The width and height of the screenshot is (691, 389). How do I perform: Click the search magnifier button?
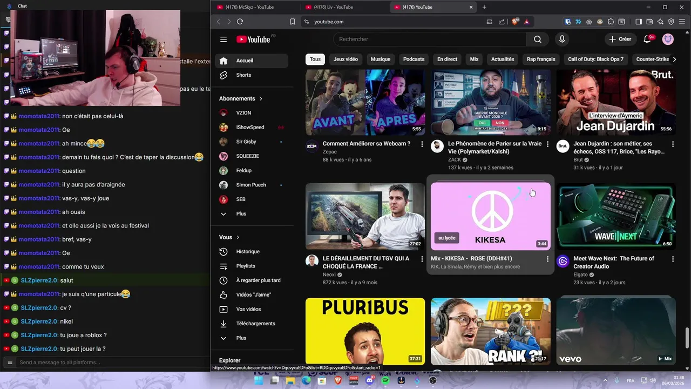(x=538, y=39)
